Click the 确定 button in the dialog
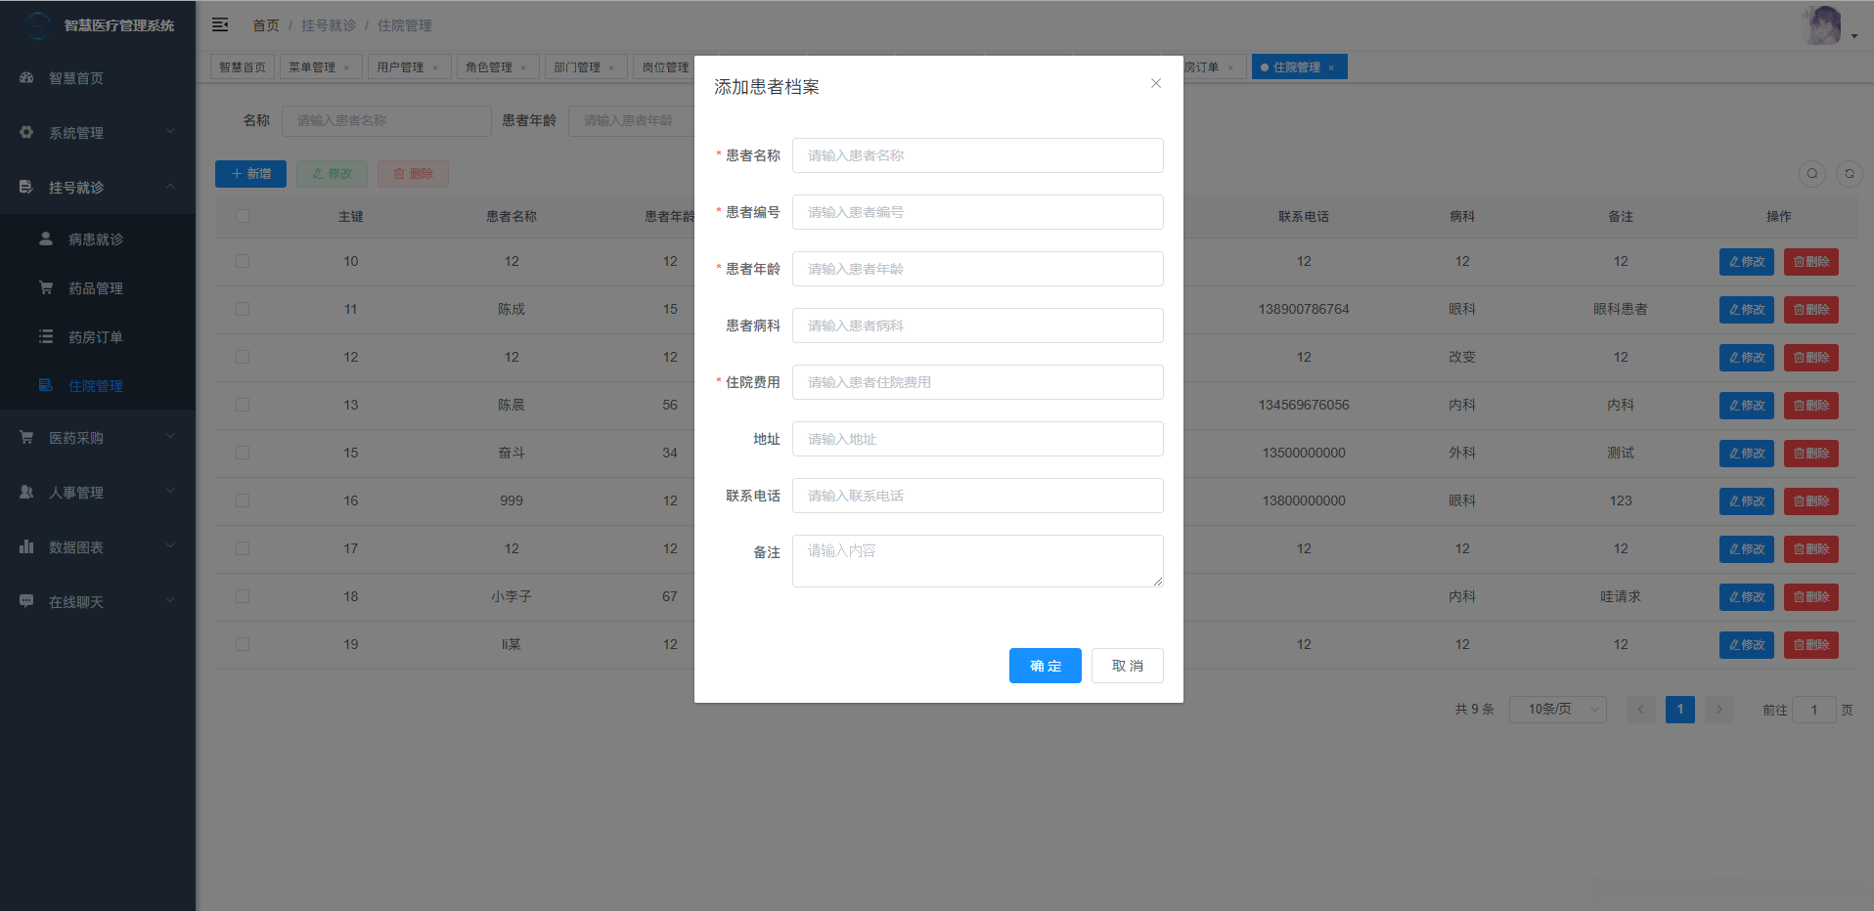The width and height of the screenshot is (1874, 911). (x=1045, y=666)
